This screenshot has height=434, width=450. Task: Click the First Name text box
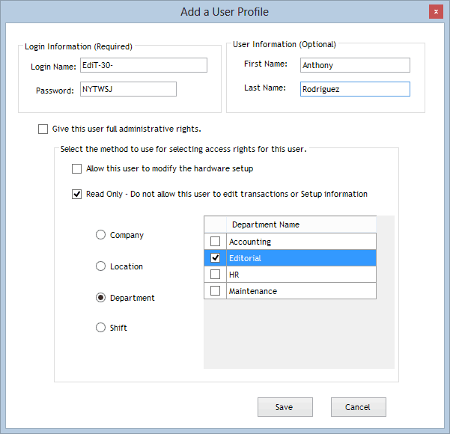point(355,65)
